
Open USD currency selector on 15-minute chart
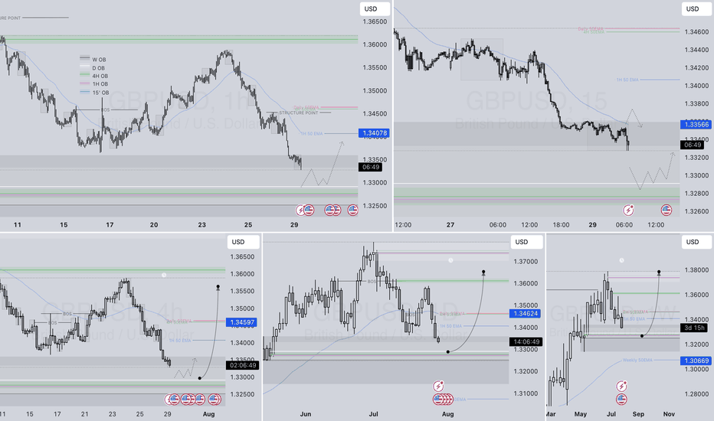coord(696,9)
